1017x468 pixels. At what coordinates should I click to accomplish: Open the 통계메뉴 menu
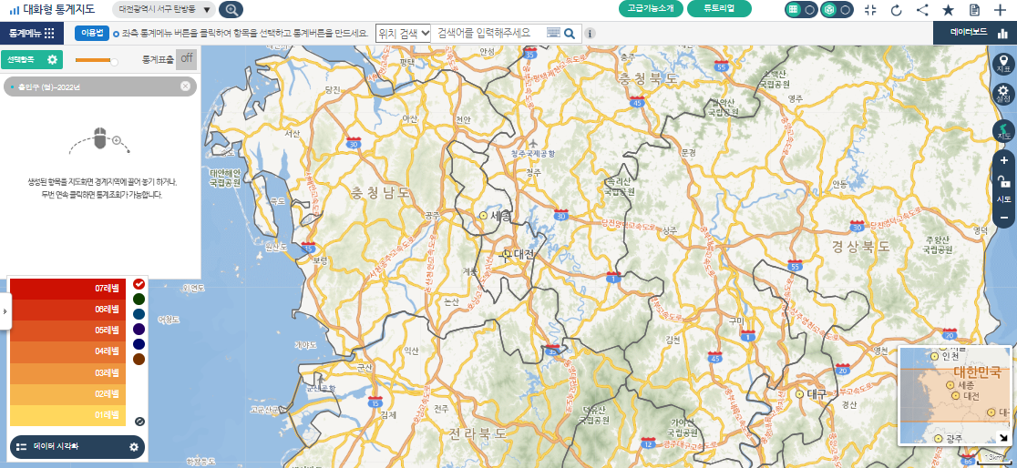click(x=31, y=33)
